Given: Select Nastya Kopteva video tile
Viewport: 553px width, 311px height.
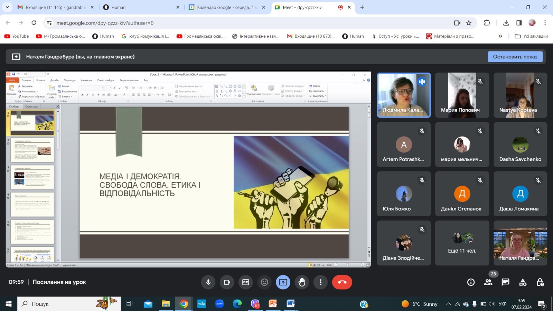Looking at the screenshot, I should click(520, 95).
